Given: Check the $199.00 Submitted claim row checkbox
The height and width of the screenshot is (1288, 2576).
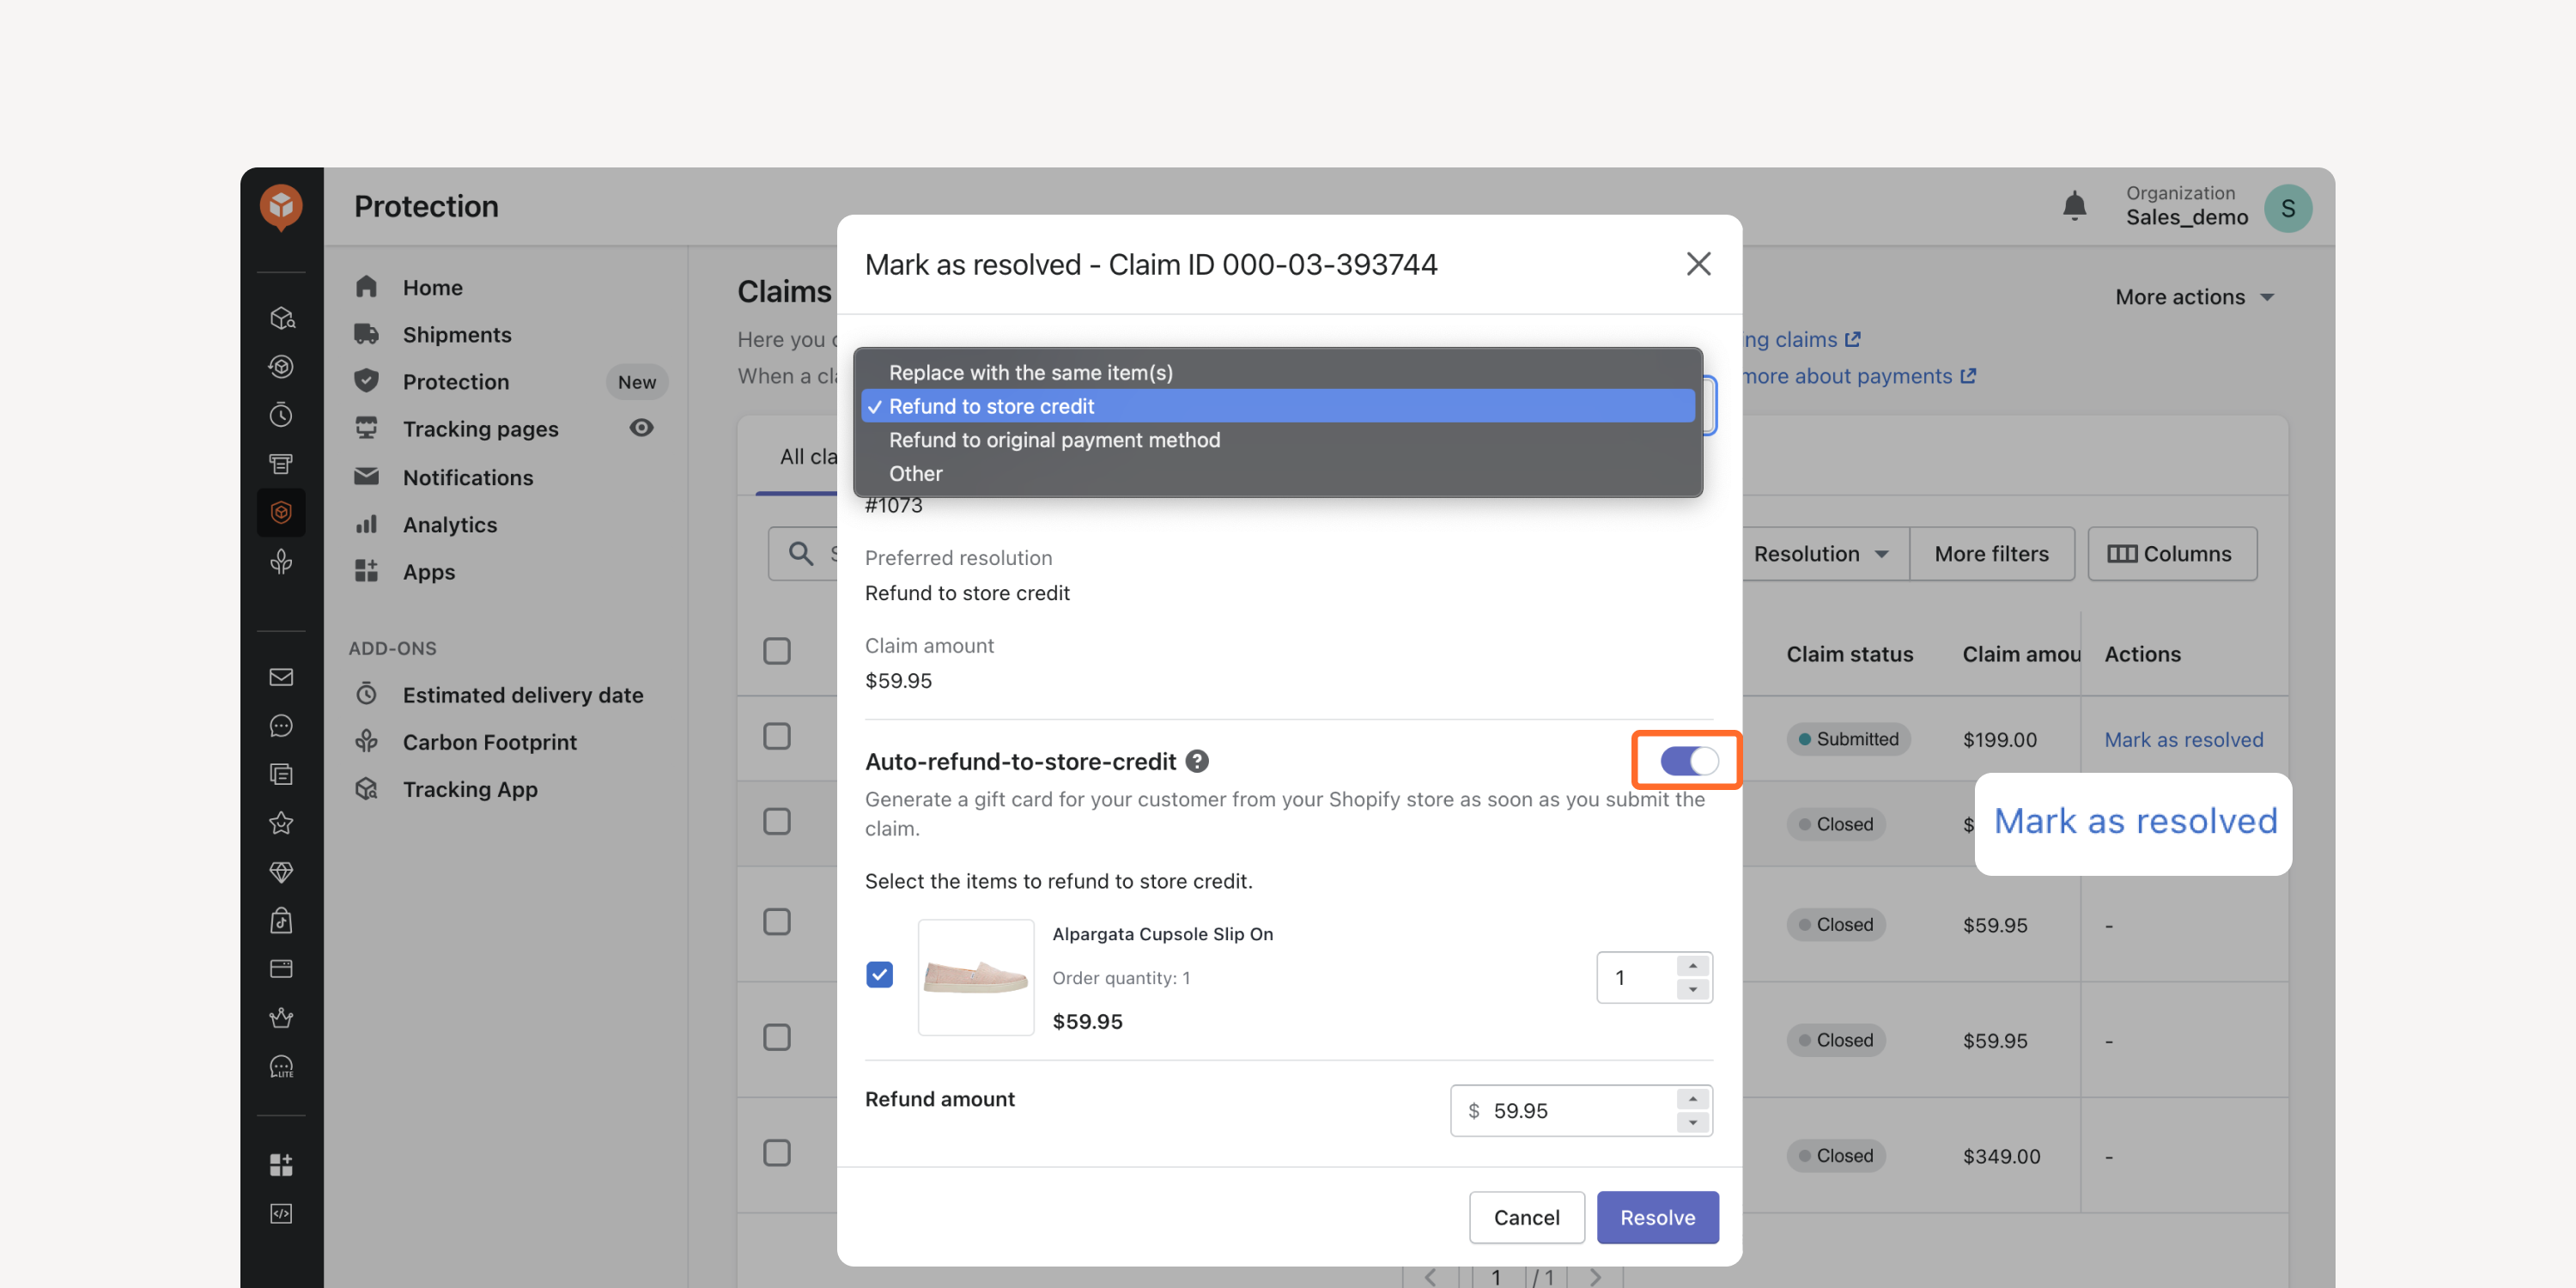Looking at the screenshot, I should (777, 736).
